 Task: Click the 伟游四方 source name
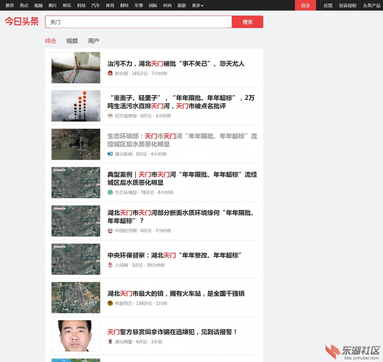coord(124,303)
